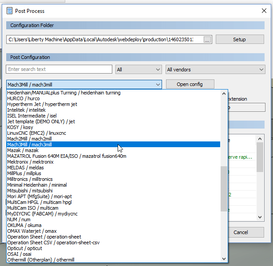This screenshot has width=273, height=266.
Task: Click the Open config button
Action: [190, 84]
